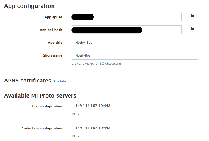Click the DC 2 text under Production configuration
The width and height of the screenshot is (209, 141).
[x=76, y=136]
